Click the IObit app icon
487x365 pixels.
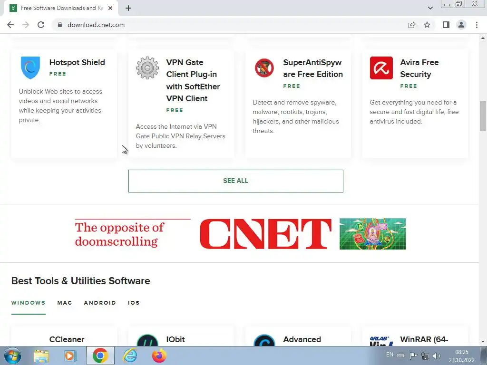click(x=147, y=340)
